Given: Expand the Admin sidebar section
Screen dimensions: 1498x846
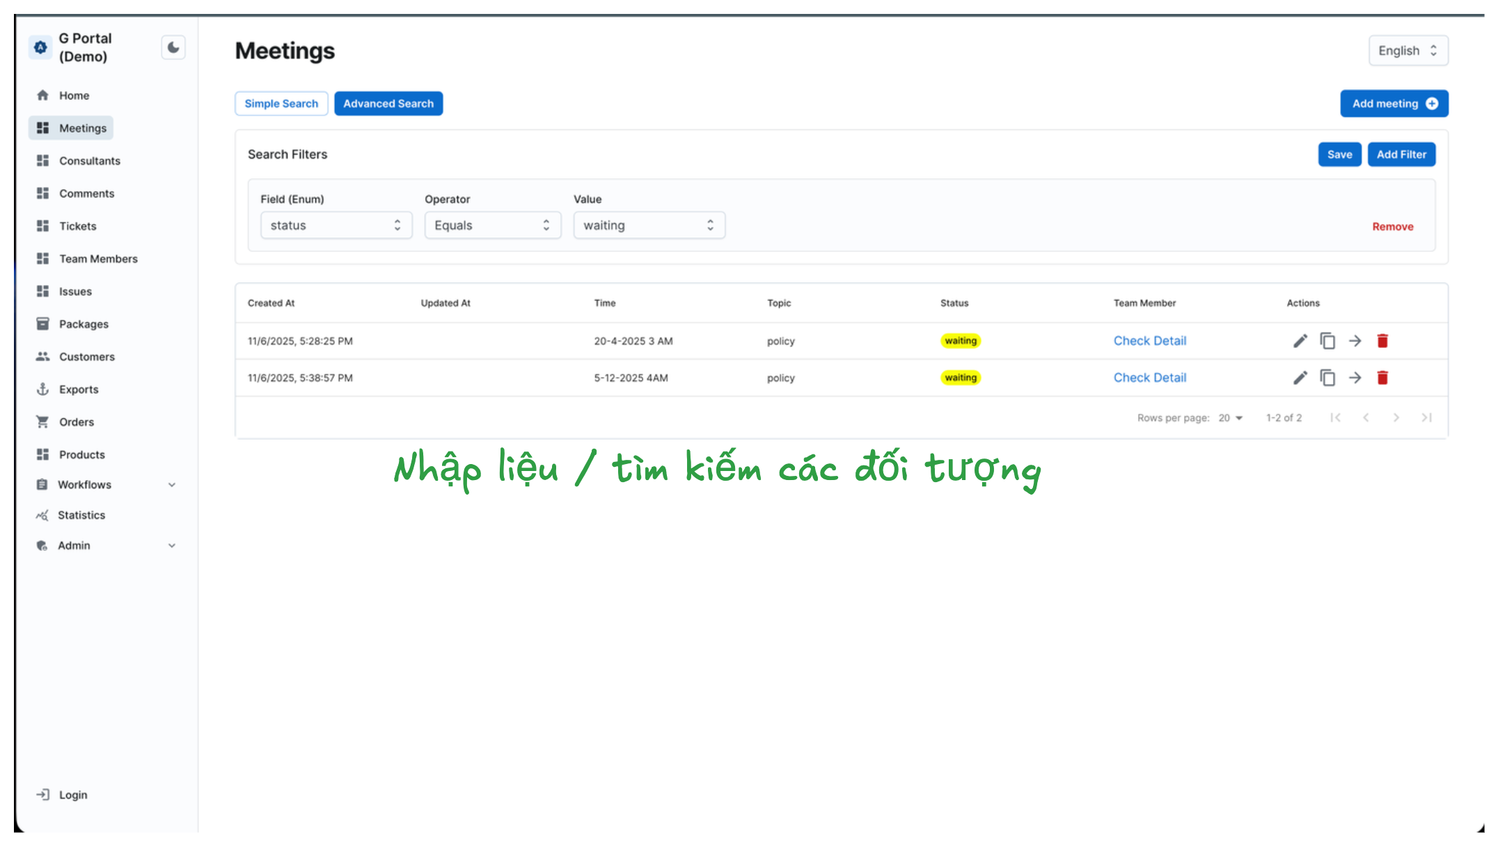Looking at the screenshot, I should [x=172, y=545].
